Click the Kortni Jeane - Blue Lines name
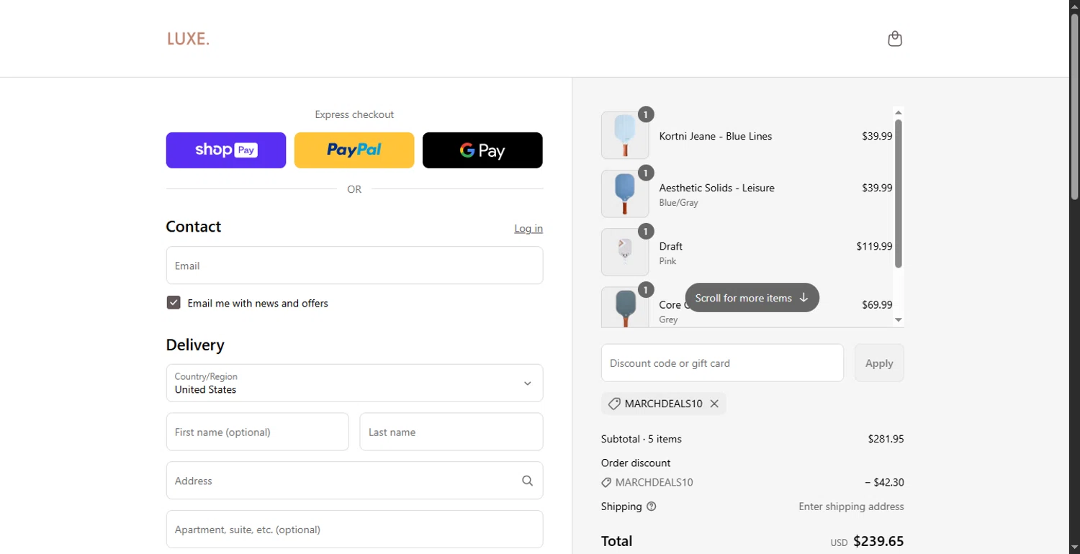Viewport: 1080px width, 554px height. (x=716, y=136)
